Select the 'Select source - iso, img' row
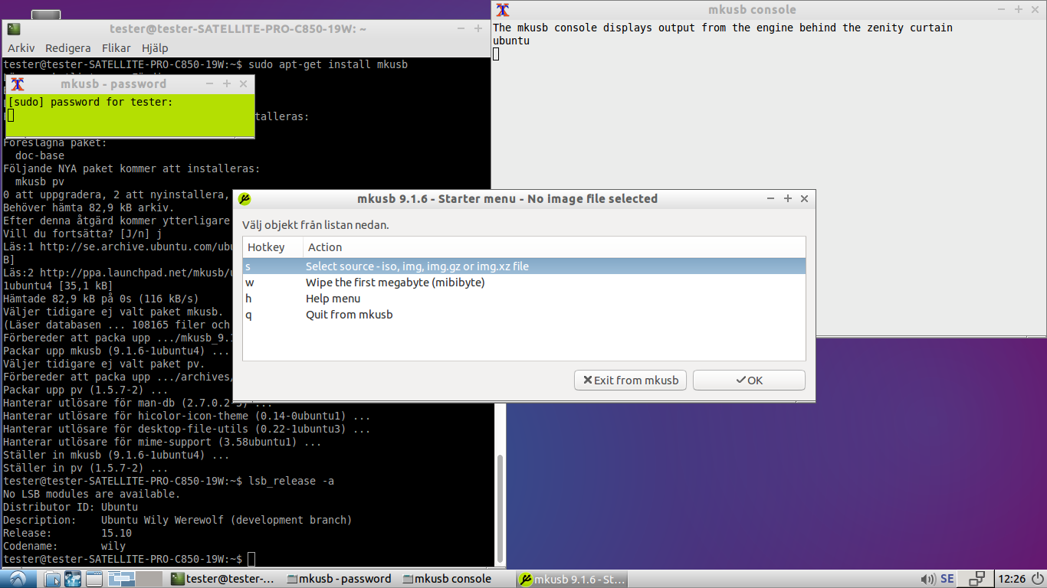 [x=524, y=266]
